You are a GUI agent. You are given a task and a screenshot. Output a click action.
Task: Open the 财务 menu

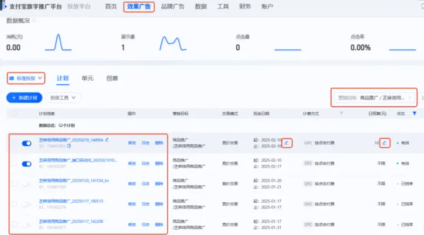tap(245, 6)
